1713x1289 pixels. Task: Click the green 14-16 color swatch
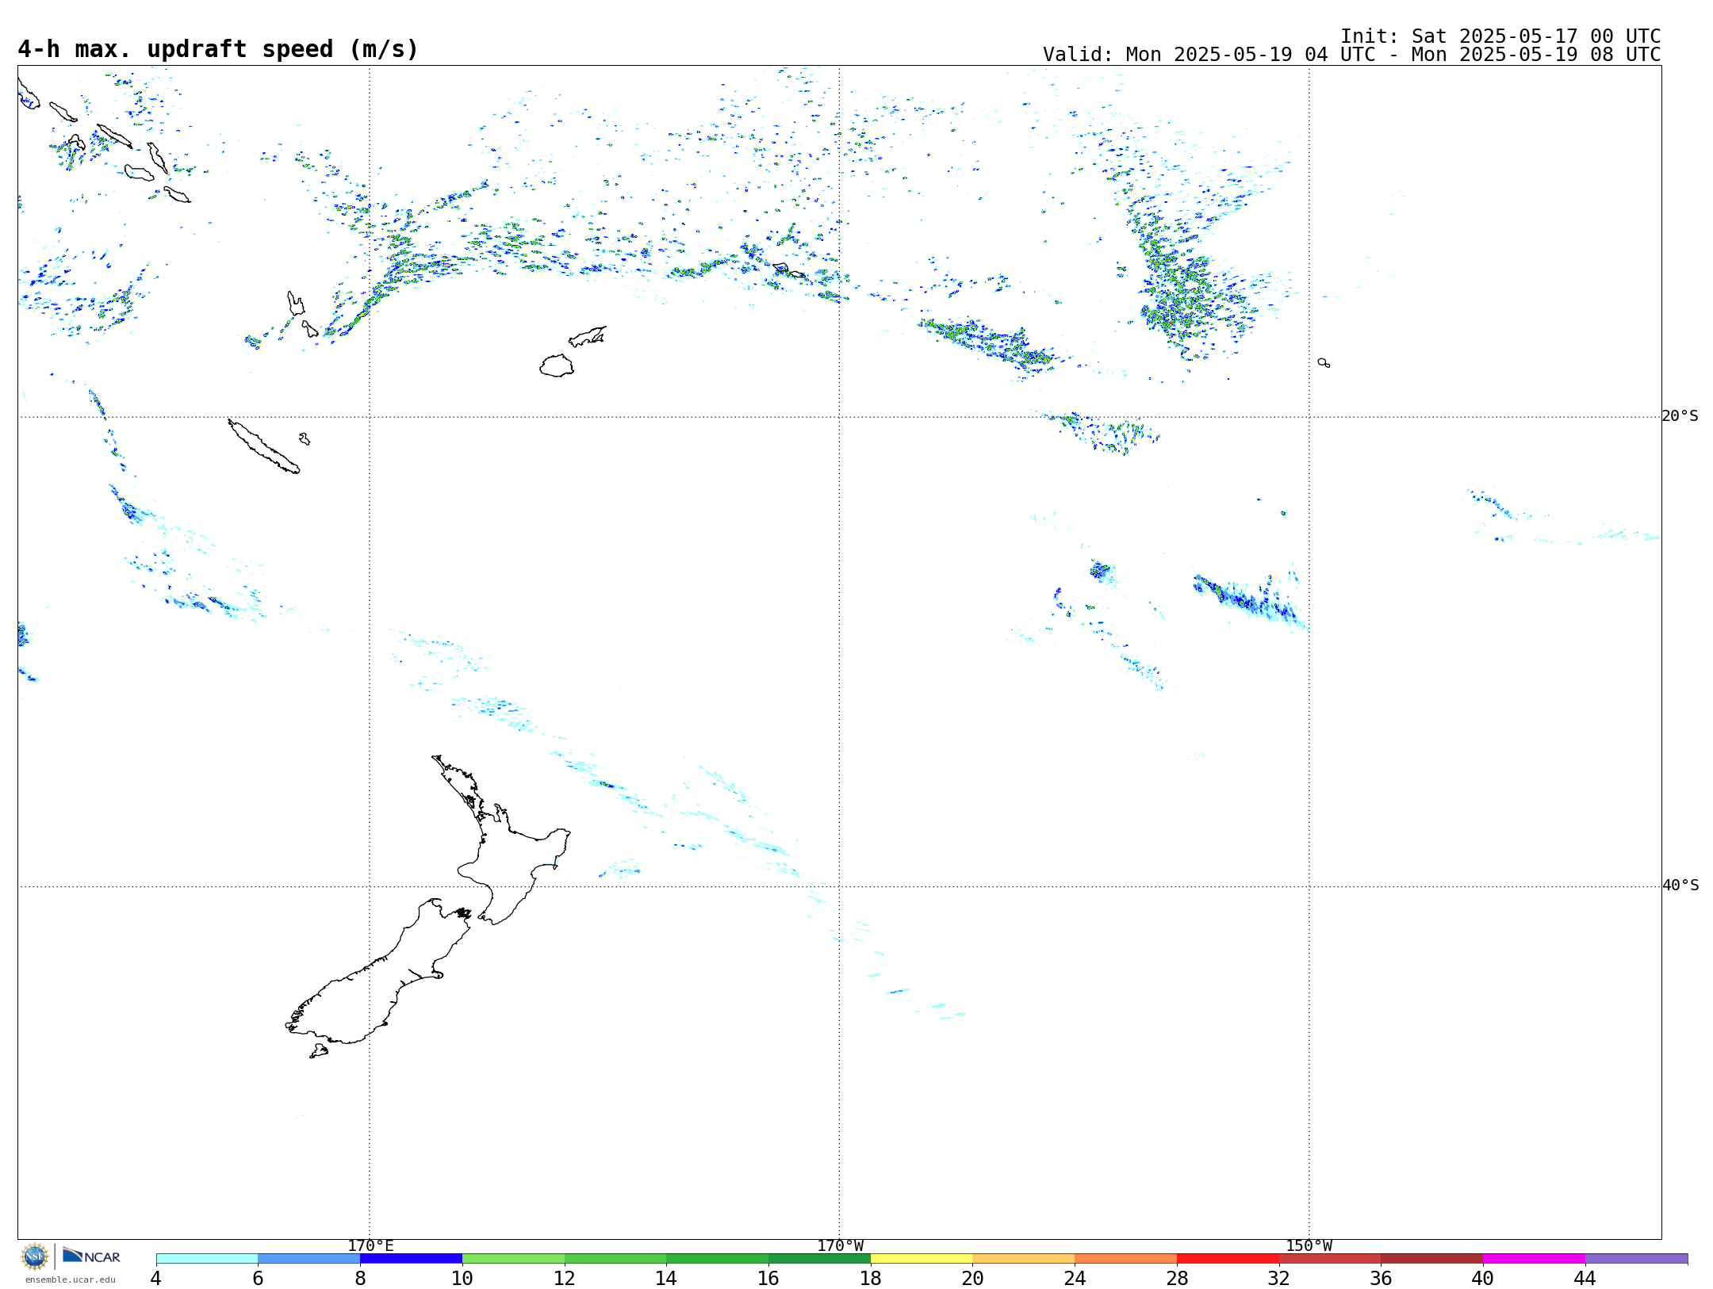pos(718,1259)
